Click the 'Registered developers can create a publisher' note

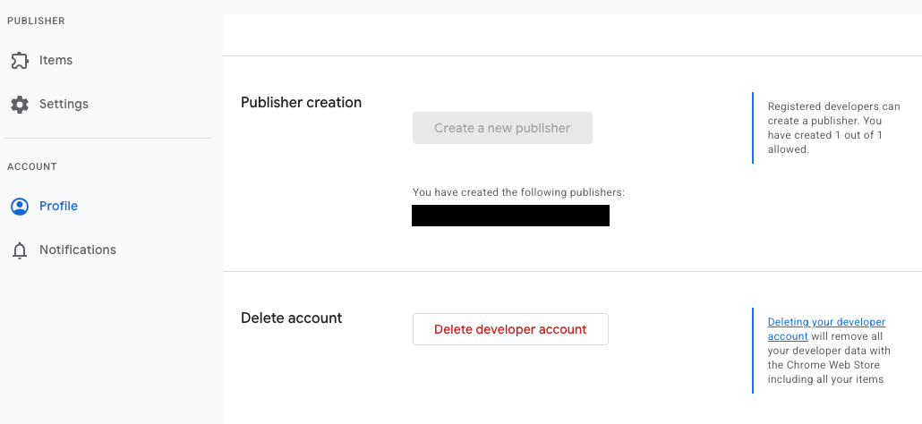(833, 128)
